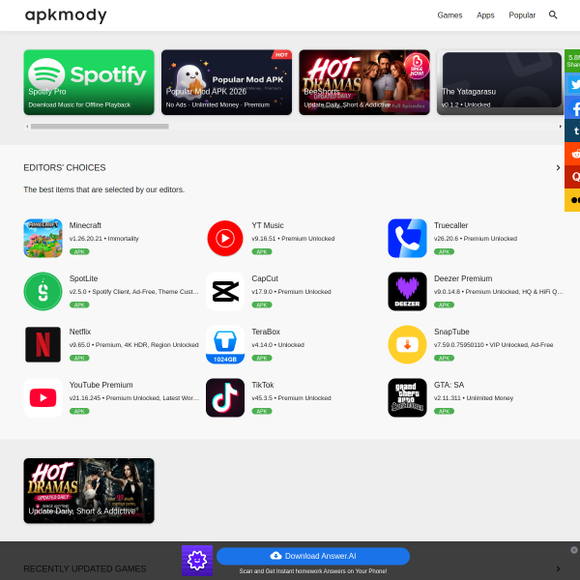Click the carousel scroll left arrow

coord(27,127)
